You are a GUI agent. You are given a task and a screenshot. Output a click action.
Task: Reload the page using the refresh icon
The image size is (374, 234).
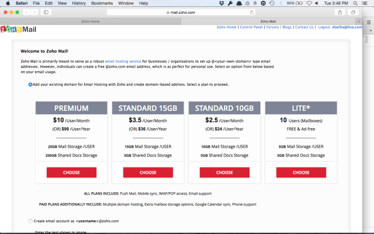click(x=251, y=12)
